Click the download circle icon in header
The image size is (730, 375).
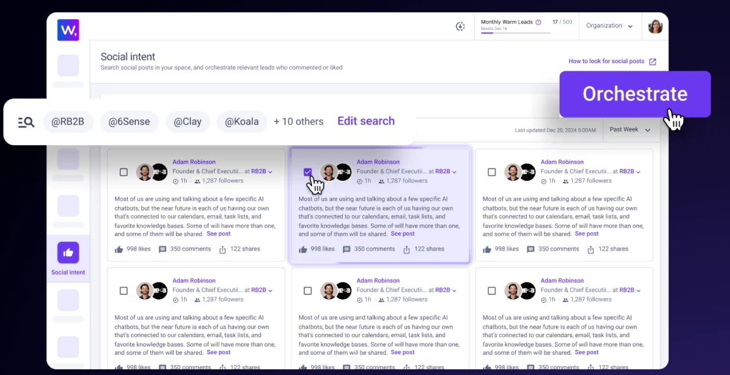click(460, 26)
